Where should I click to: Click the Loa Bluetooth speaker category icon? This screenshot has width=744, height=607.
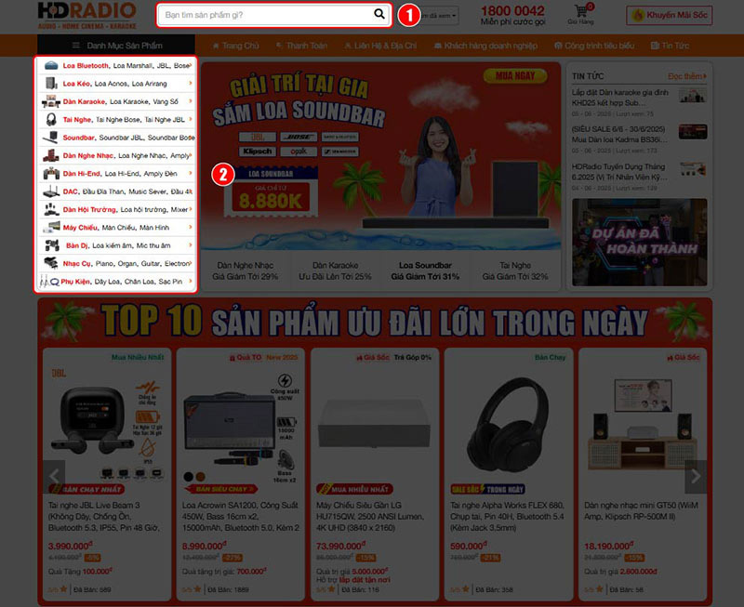pos(49,67)
